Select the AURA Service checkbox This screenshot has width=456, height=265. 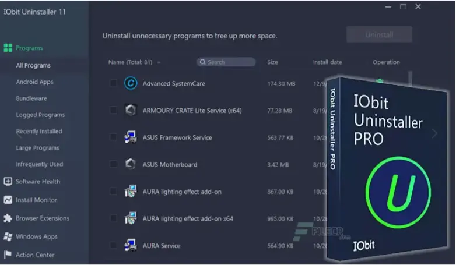(113, 246)
